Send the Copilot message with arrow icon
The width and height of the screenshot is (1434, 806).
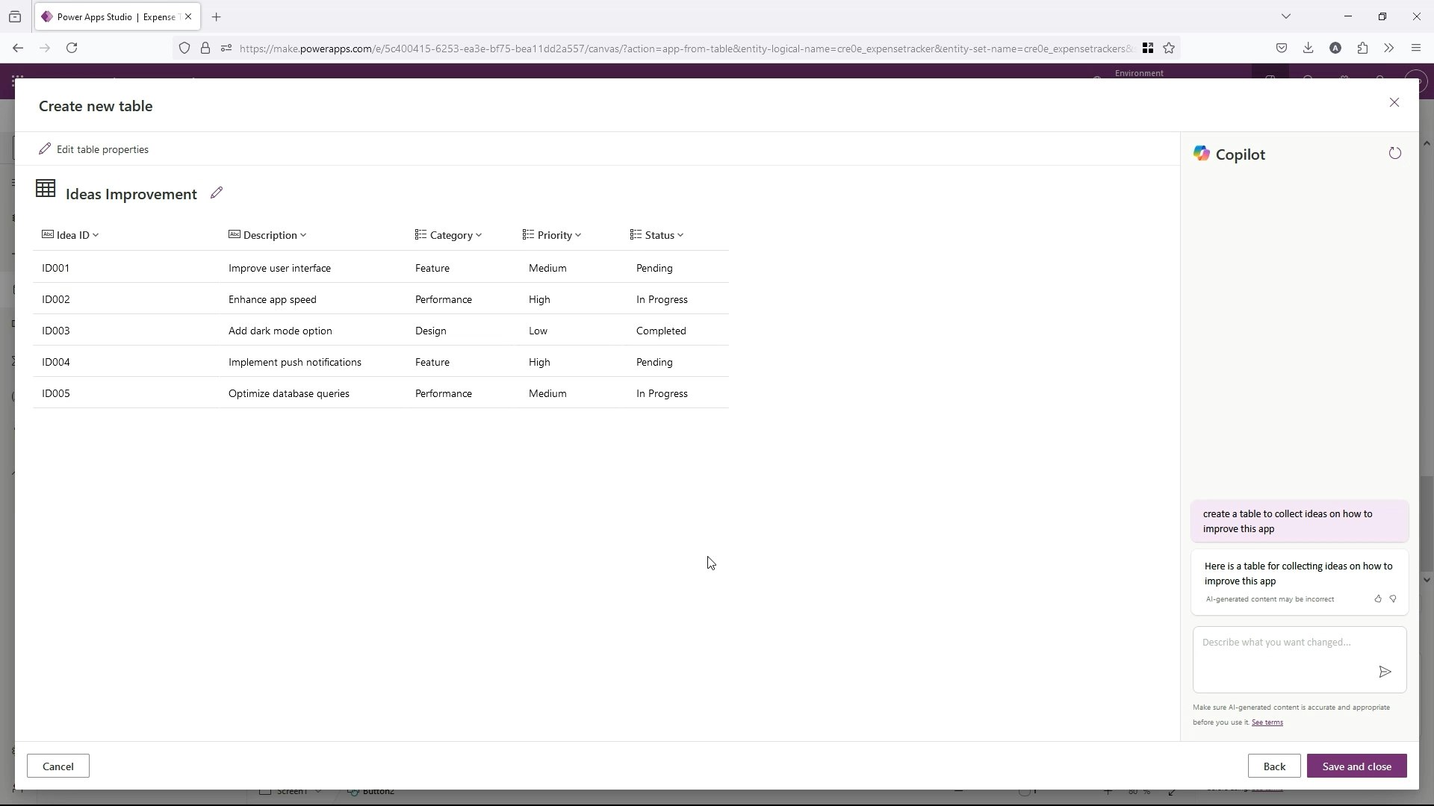coord(1385,672)
